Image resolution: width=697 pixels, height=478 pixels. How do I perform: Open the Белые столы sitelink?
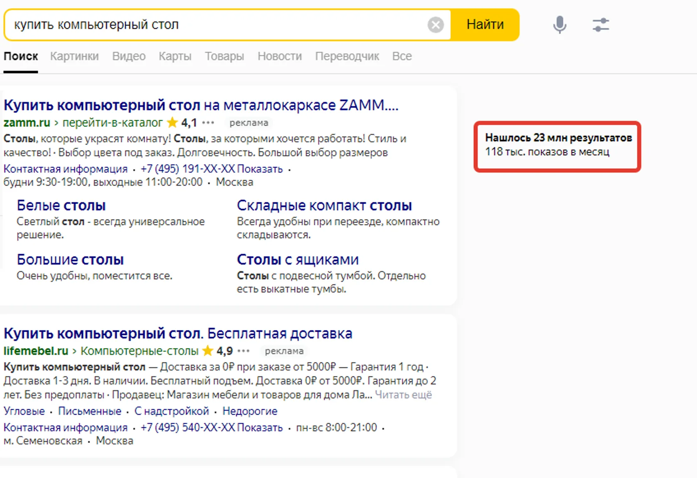(61, 206)
